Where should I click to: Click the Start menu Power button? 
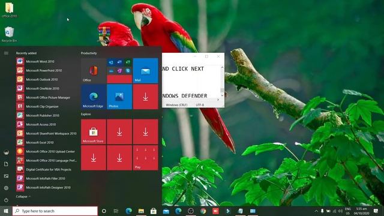click(6, 200)
